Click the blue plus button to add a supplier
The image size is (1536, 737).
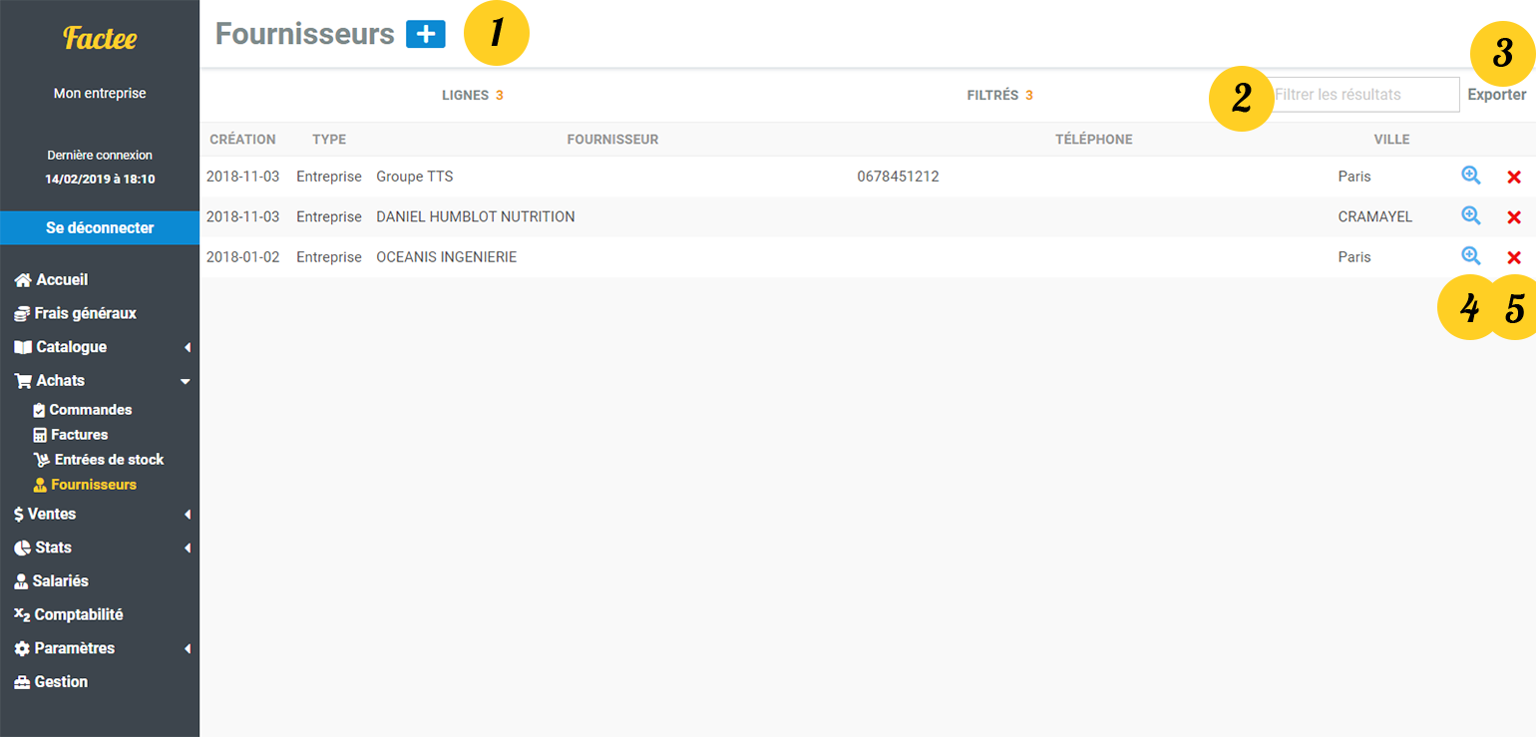pos(425,34)
